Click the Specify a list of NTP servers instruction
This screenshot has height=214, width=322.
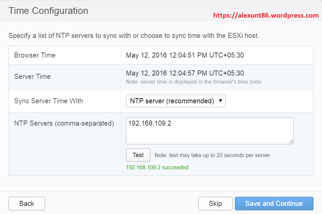click(x=134, y=36)
